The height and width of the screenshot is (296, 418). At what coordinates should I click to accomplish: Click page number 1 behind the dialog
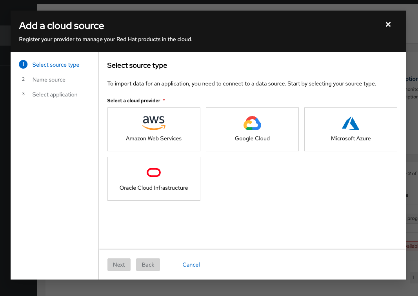(x=413, y=278)
